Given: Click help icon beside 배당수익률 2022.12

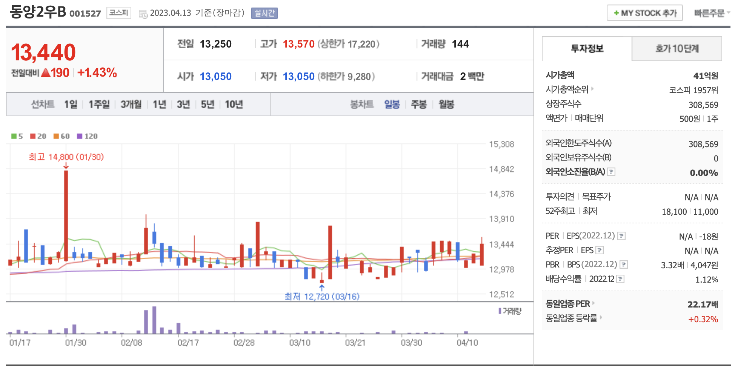Looking at the screenshot, I should 620,279.
